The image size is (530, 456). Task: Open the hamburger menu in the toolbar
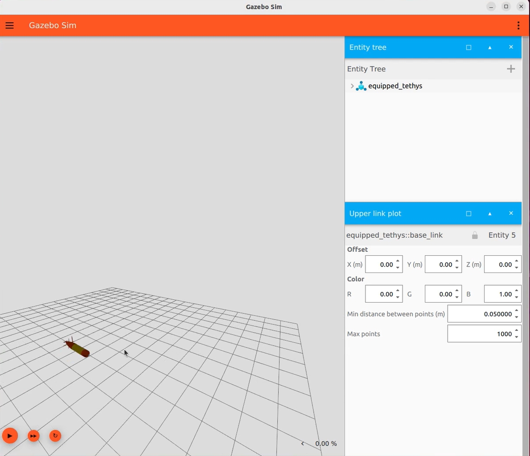tap(9, 25)
